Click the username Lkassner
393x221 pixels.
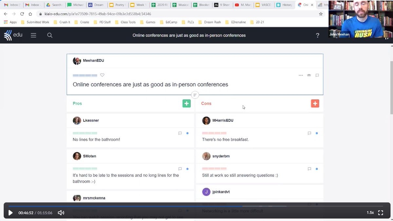[91, 120]
